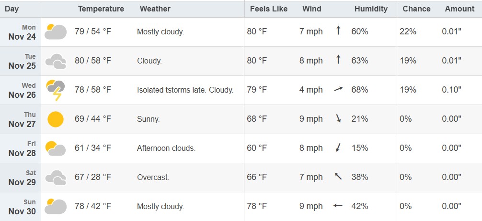
Task: Click the Chance column header
Action: pyautogui.click(x=416, y=9)
